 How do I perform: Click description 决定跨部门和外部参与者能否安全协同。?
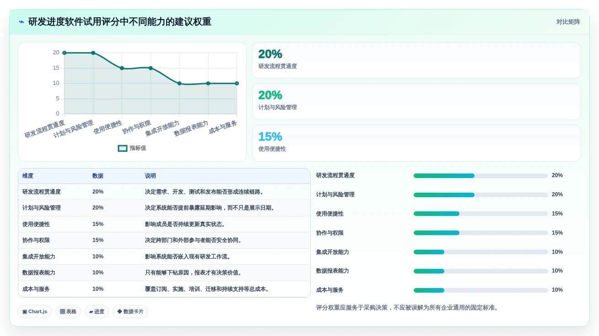pyautogui.click(x=194, y=240)
